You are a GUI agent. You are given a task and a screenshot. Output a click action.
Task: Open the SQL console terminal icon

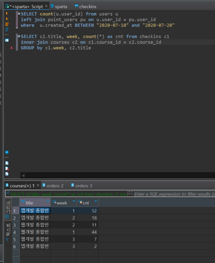coord(7,40)
